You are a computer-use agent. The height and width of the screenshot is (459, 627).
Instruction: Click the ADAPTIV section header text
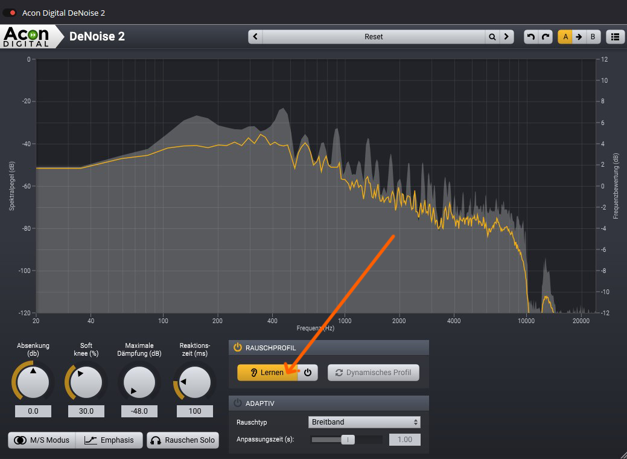260,403
